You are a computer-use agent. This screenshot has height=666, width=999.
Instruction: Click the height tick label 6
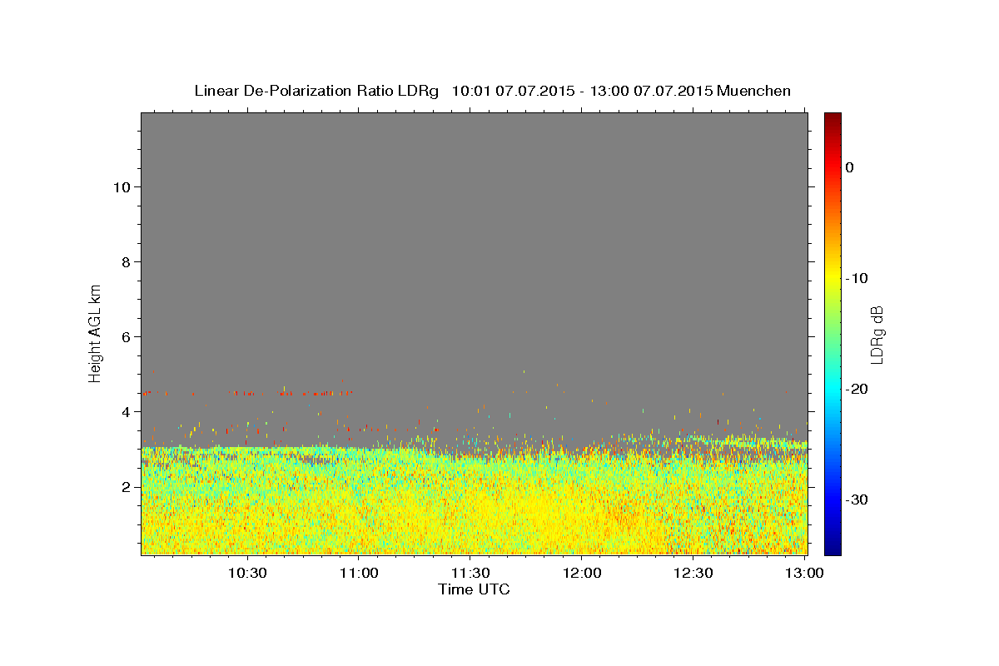point(125,336)
